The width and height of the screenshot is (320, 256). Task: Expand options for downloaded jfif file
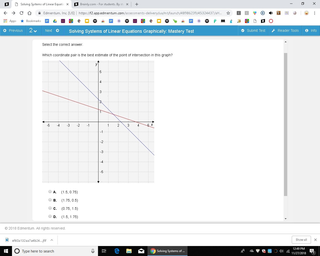[52, 240]
